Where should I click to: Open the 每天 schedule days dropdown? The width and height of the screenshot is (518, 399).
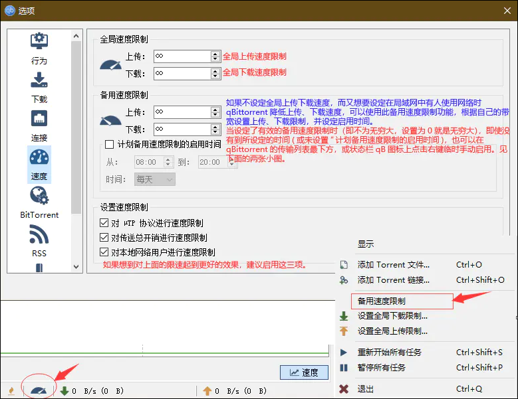154,179
